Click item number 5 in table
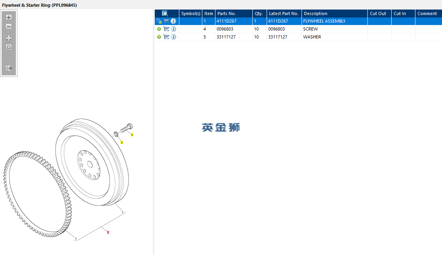This screenshot has height=255, width=442. pyautogui.click(x=205, y=37)
